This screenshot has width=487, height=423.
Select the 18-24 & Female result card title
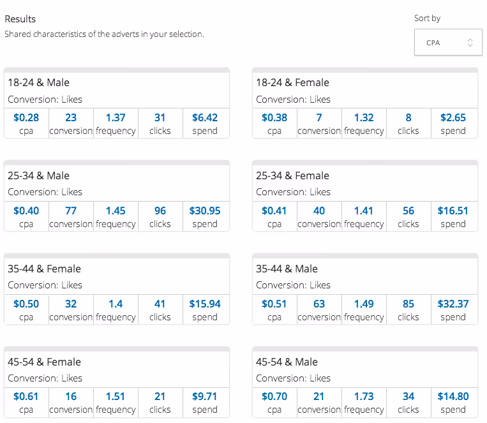[292, 82]
